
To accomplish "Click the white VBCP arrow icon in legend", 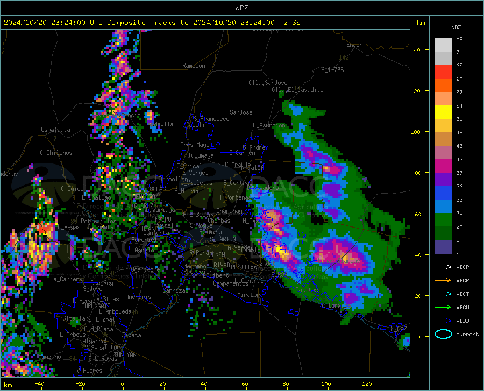I will [443, 267].
